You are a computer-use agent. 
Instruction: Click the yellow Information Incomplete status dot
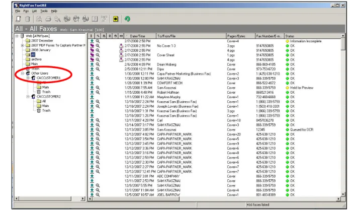coord(287,41)
